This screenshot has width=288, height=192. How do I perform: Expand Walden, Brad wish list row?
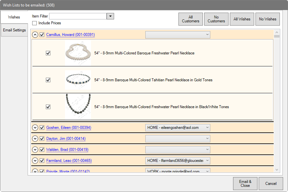(35, 150)
